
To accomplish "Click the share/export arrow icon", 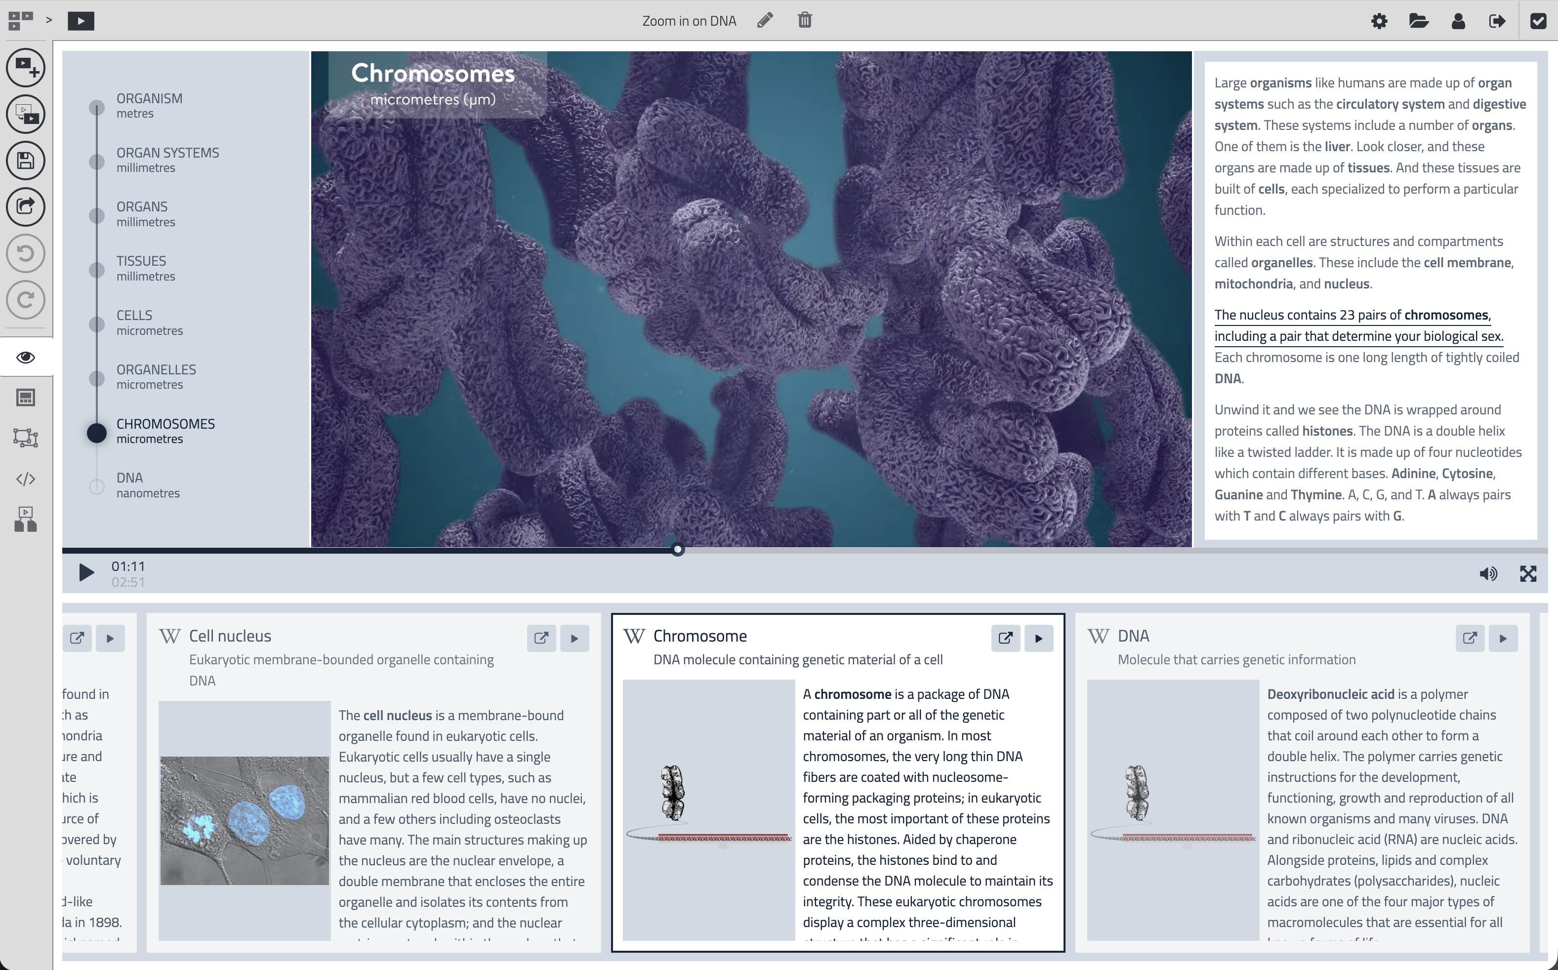I will click(x=26, y=206).
